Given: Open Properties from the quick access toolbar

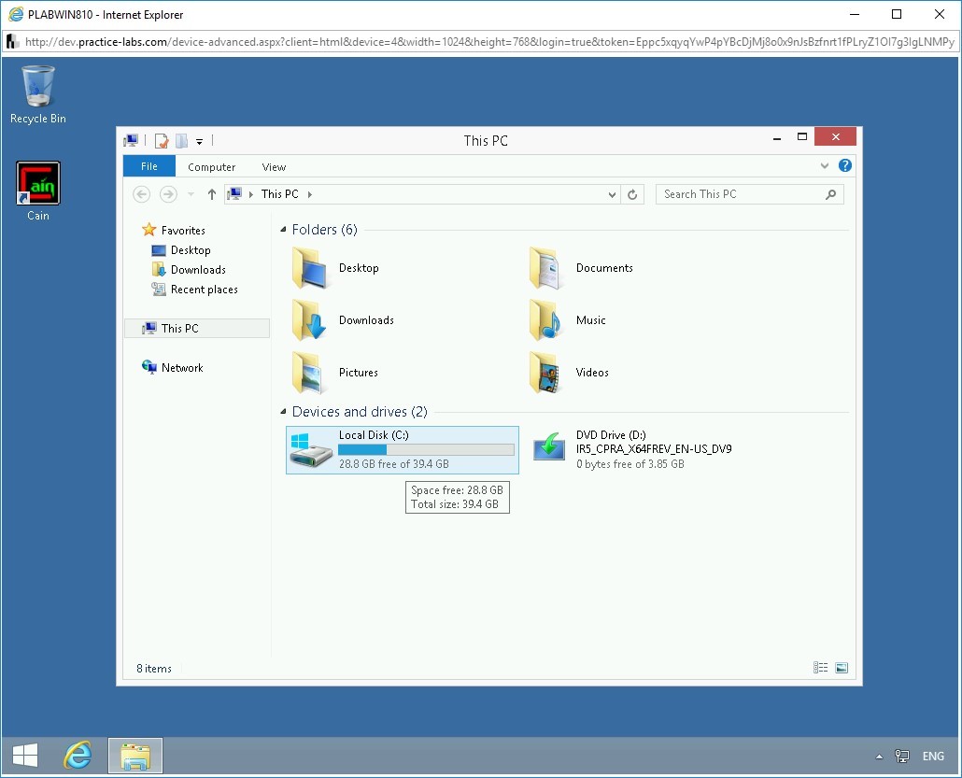Looking at the screenshot, I should (x=161, y=141).
